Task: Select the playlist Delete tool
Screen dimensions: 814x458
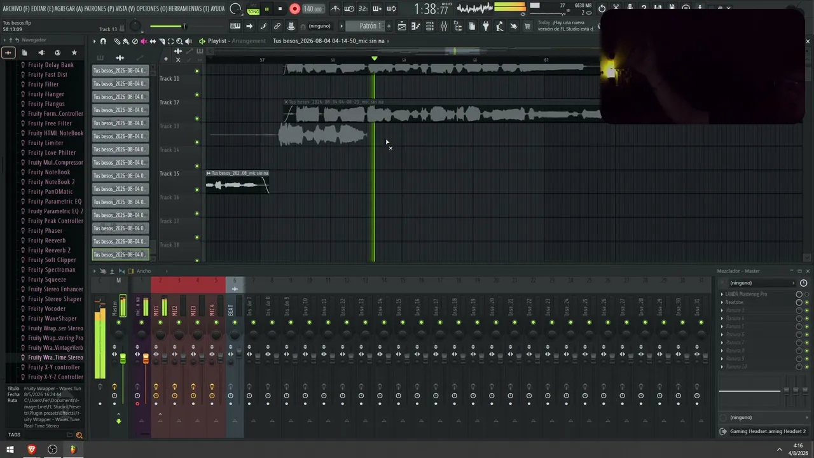Action: (x=135, y=41)
